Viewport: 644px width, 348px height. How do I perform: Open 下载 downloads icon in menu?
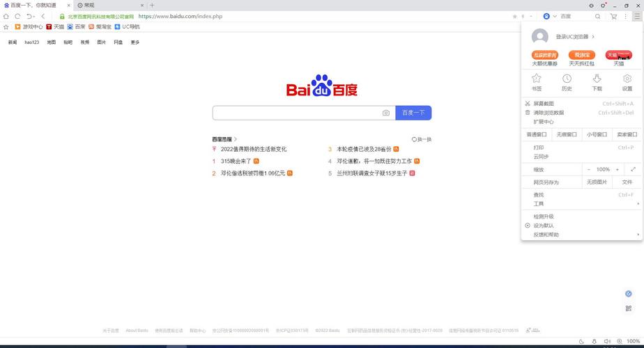coord(597,82)
